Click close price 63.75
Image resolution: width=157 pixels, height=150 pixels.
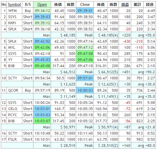tap(102, 139)
